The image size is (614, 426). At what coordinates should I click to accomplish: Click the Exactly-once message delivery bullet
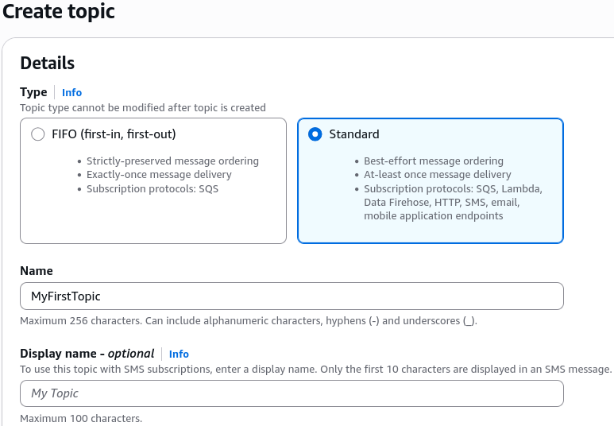tap(159, 174)
